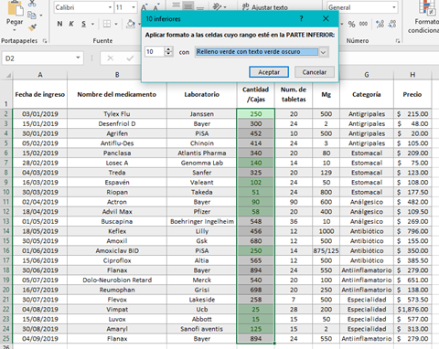Click the top vertical align icon

click(176, 5)
